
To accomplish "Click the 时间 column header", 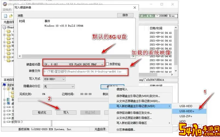I will pos(22,21).
